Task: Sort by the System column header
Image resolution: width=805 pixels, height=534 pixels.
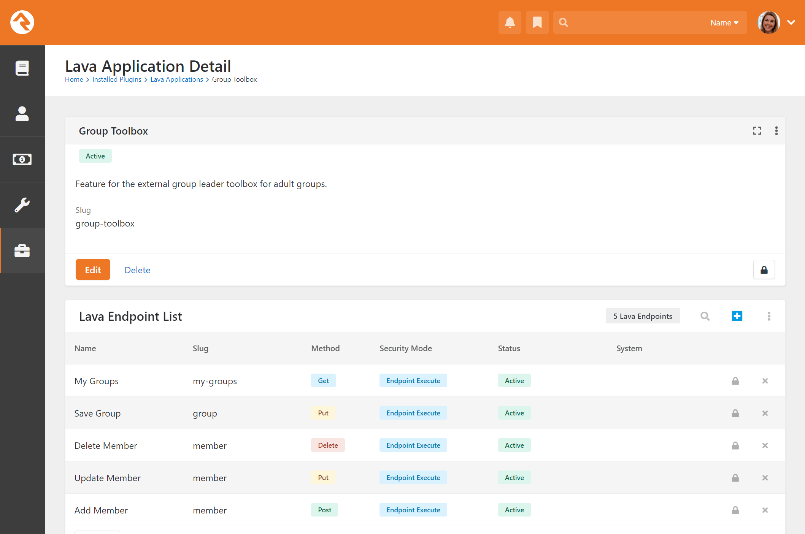Action: [629, 349]
